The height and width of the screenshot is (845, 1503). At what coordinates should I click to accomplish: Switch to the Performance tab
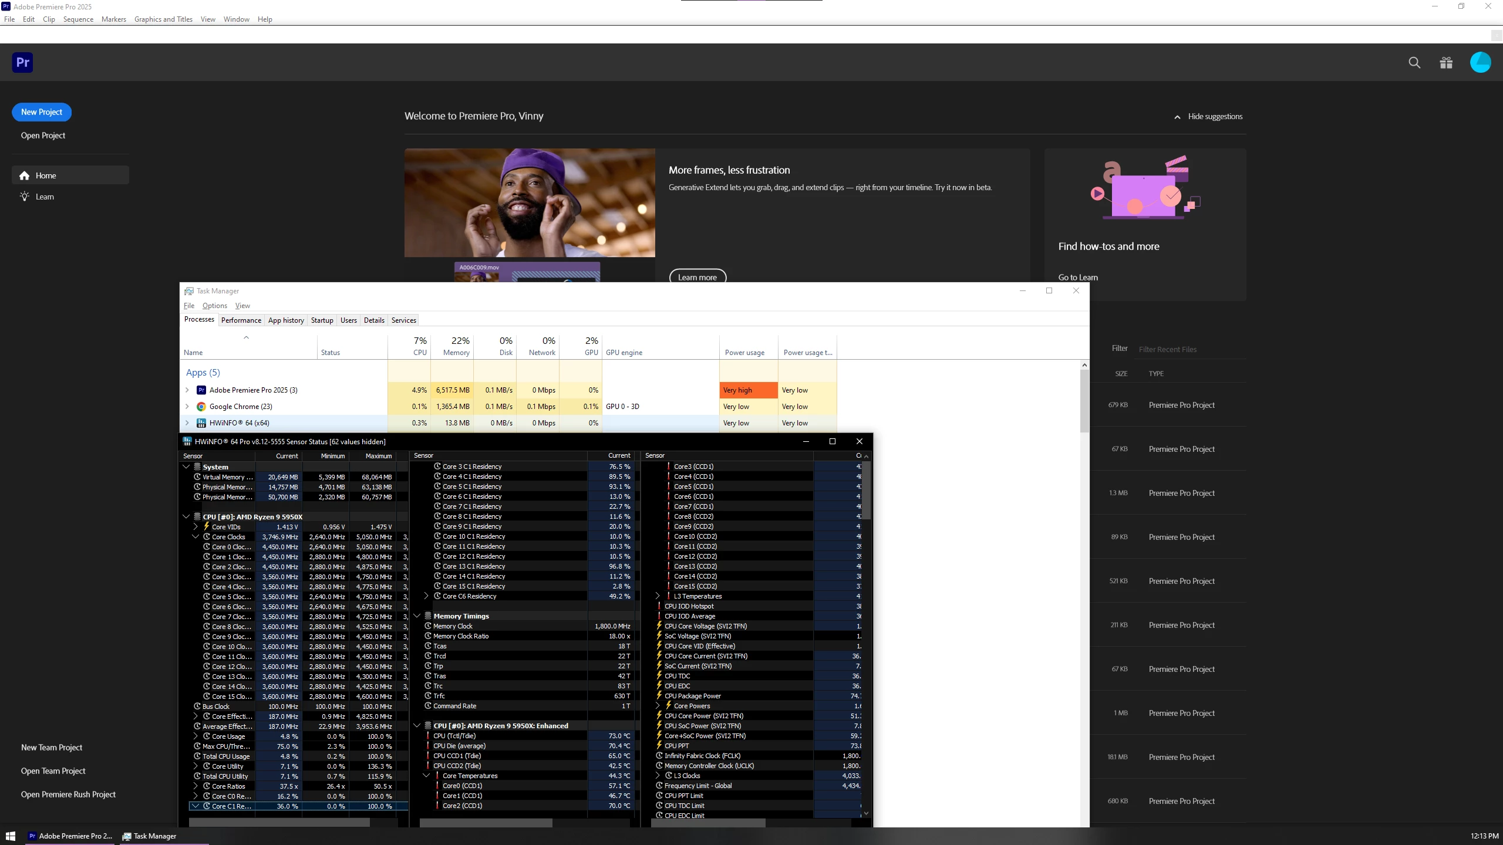241,320
